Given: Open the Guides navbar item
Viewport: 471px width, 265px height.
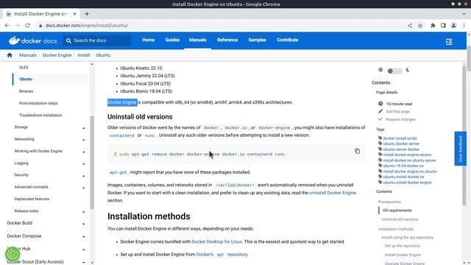Looking at the screenshot, I should 172,40.
